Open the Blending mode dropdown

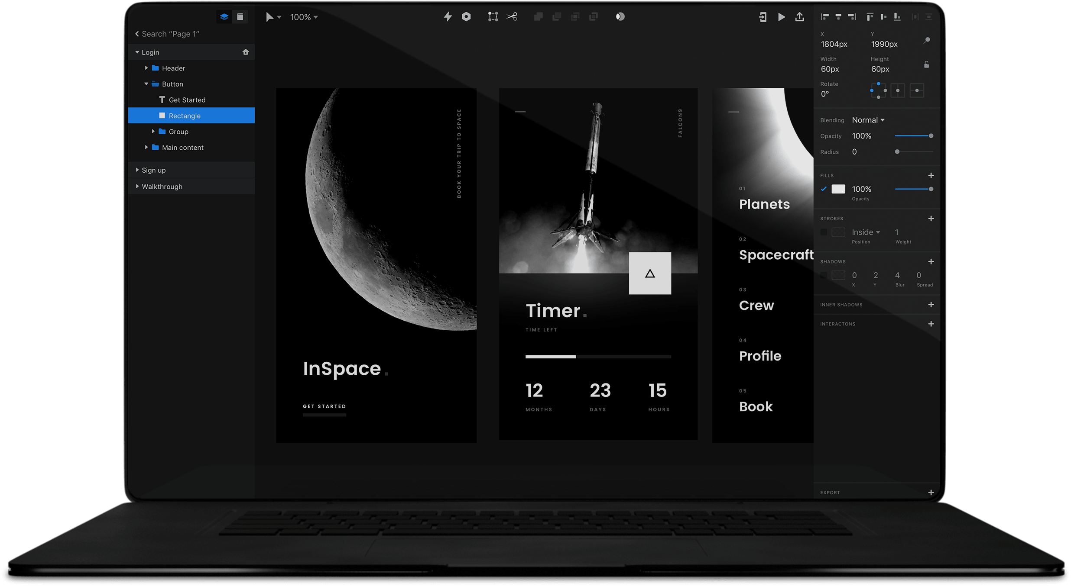[x=867, y=120]
